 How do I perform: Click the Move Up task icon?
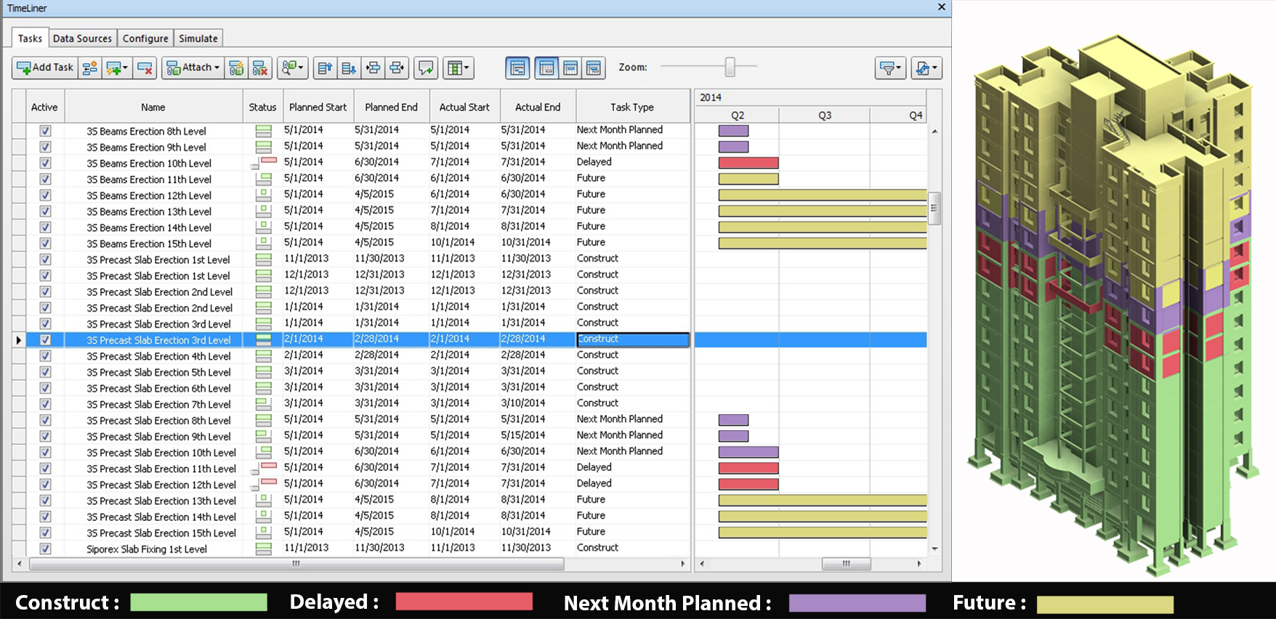(325, 68)
